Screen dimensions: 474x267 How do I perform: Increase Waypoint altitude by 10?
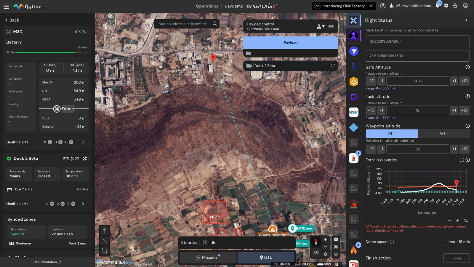(x=464, y=149)
